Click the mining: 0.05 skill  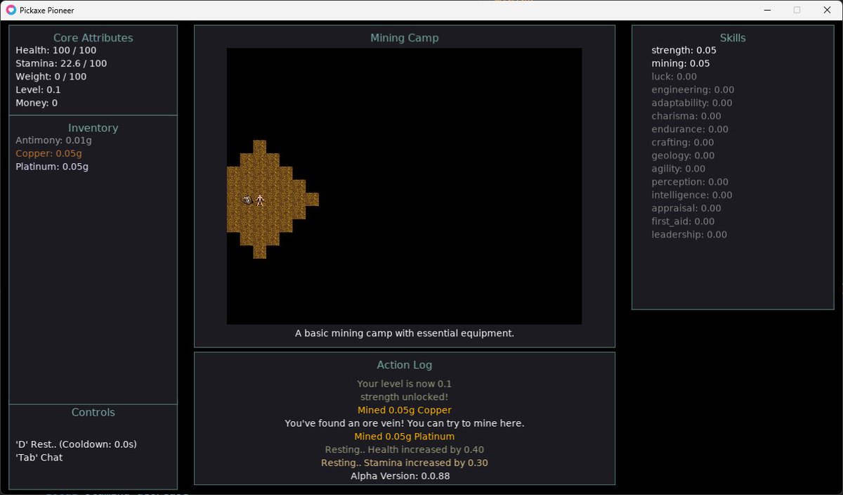[x=681, y=63]
